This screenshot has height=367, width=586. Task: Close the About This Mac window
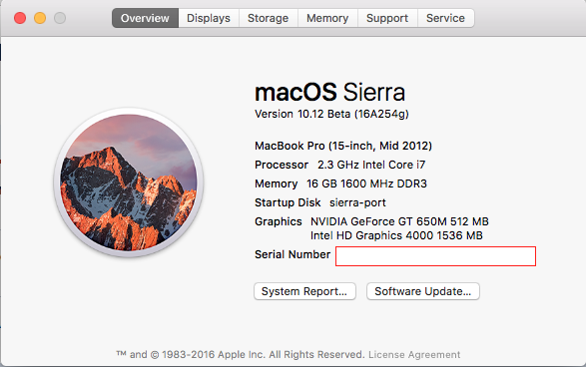click(x=20, y=18)
